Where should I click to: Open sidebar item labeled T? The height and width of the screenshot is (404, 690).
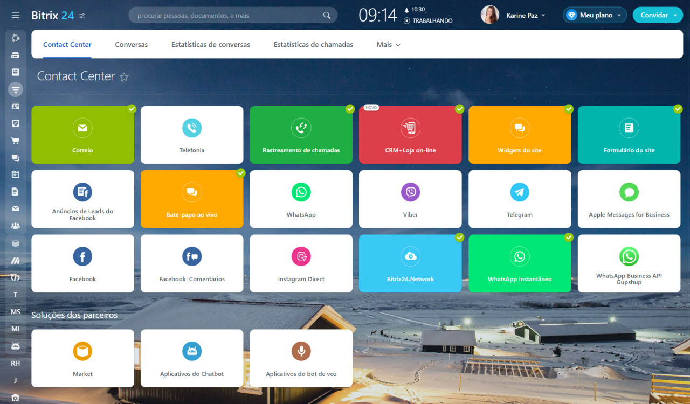[x=16, y=295]
